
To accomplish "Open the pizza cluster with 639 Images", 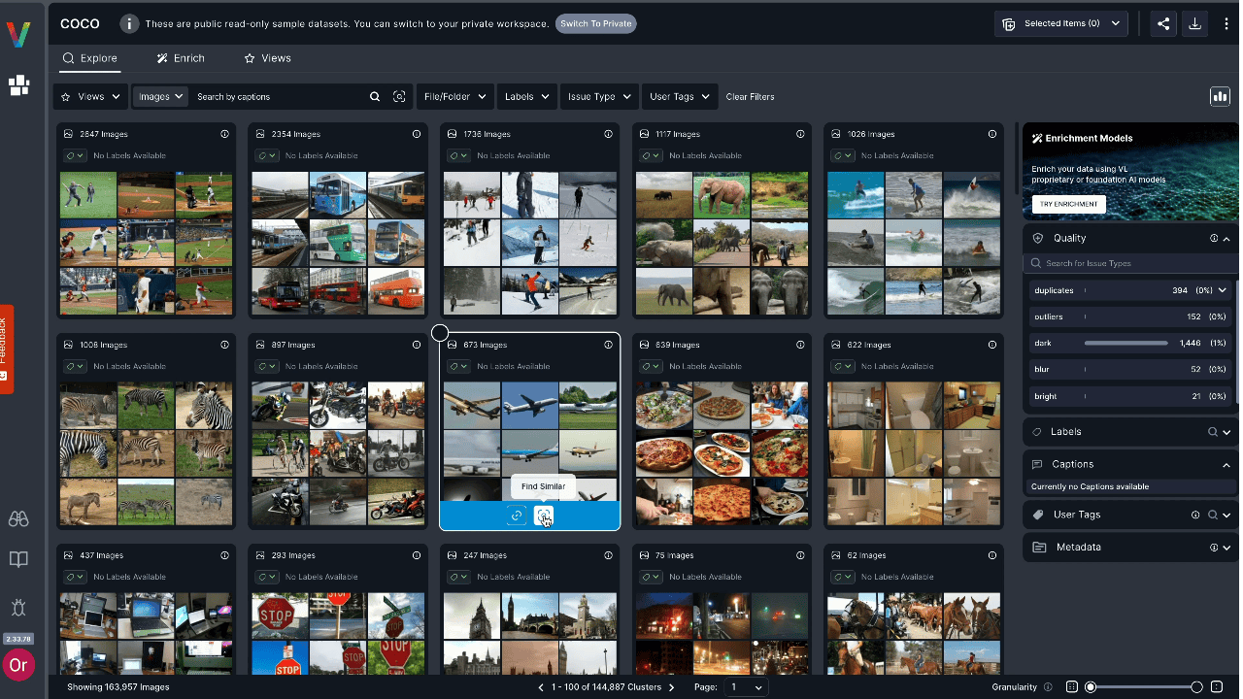I will pyautogui.click(x=722, y=431).
